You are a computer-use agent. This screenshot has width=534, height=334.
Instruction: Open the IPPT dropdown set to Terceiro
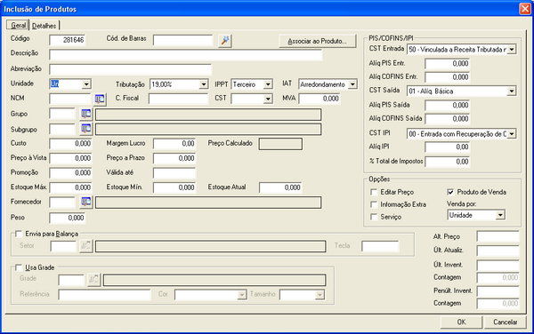tap(268, 83)
